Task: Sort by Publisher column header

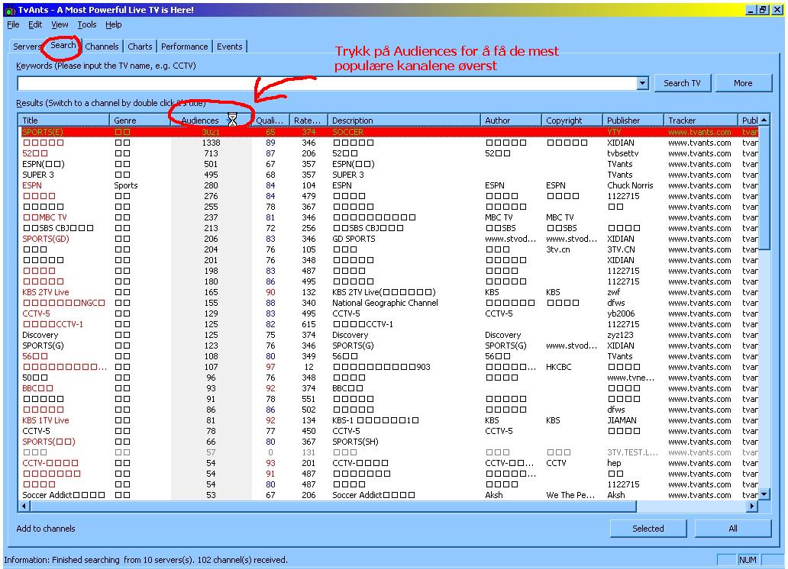Action: coord(633,121)
